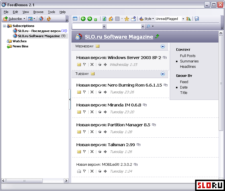Open the View menu
The width and height of the screenshot is (225, 191).
coord(26,12)
